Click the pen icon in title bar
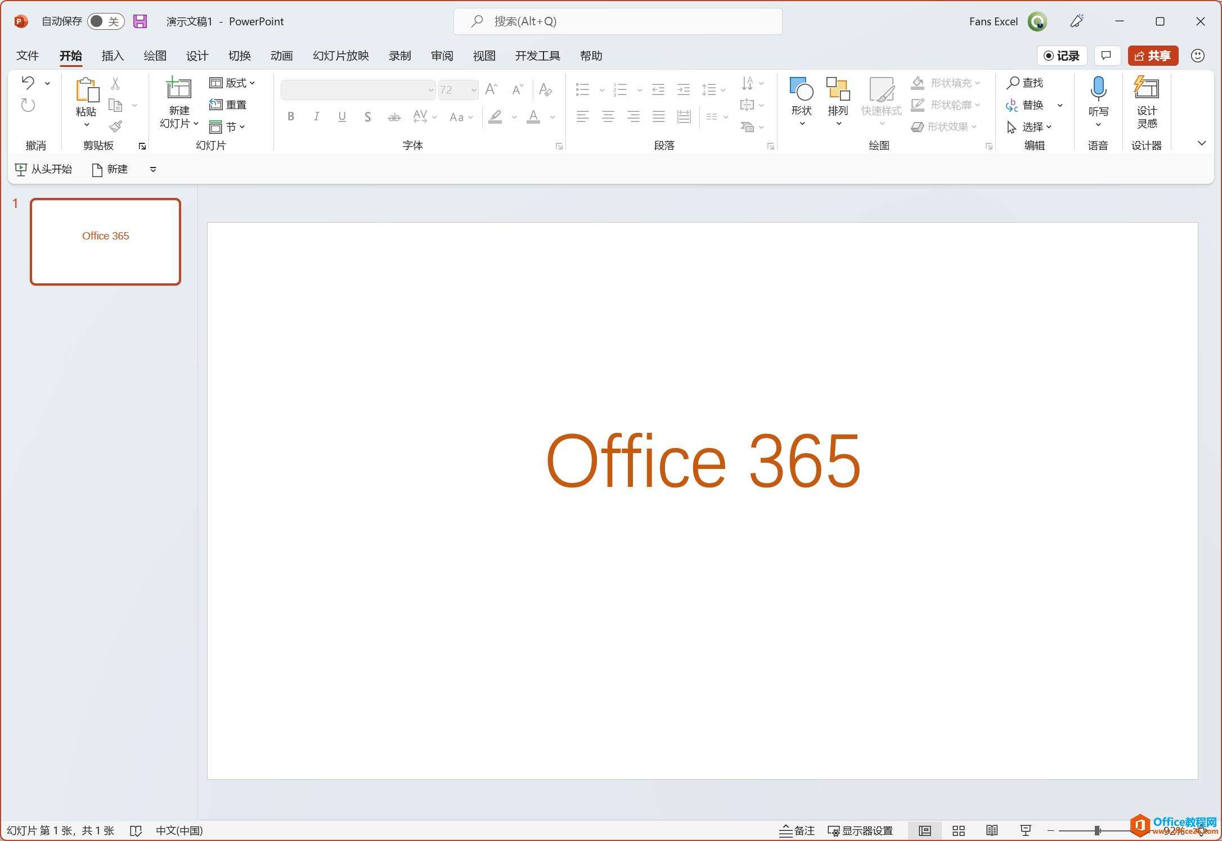Image resolution: width=1222 pixels, height=841 pixels. pyautogui.click(x=1077, y=21)
